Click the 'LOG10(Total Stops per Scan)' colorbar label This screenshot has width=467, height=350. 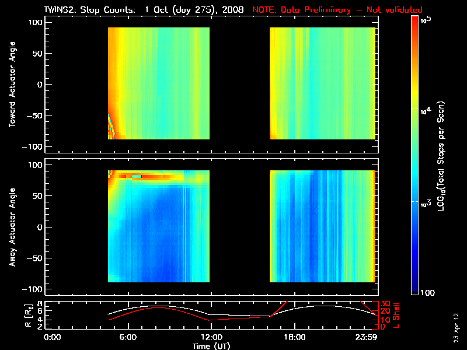tap(447, 156)
